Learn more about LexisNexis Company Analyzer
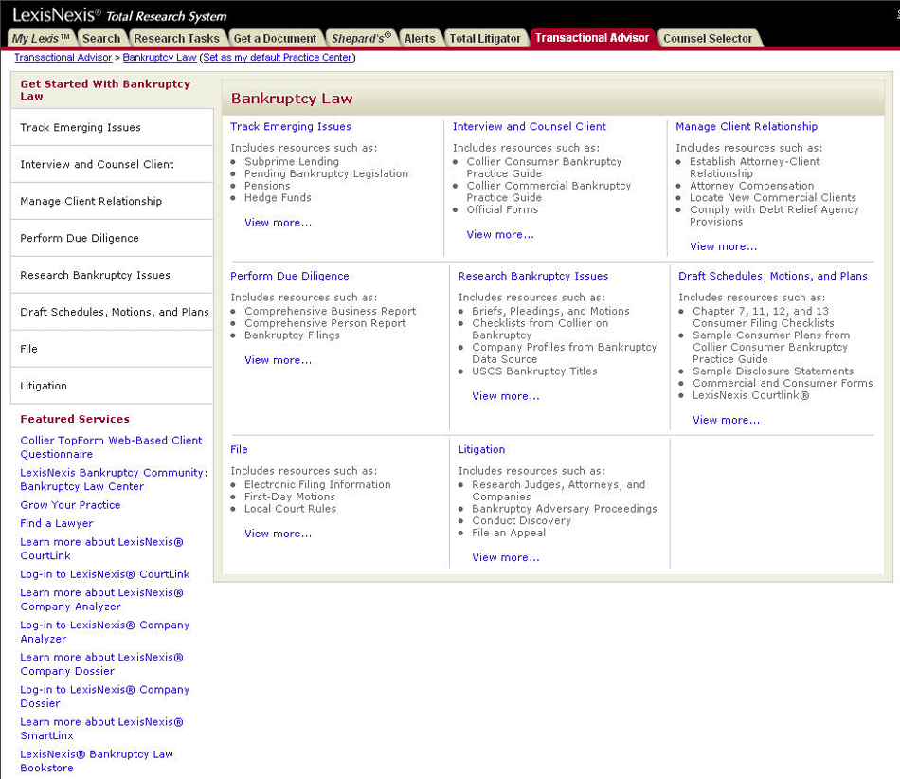The height and width of the screenshot is (779, 900). click(x=101, y=599)
